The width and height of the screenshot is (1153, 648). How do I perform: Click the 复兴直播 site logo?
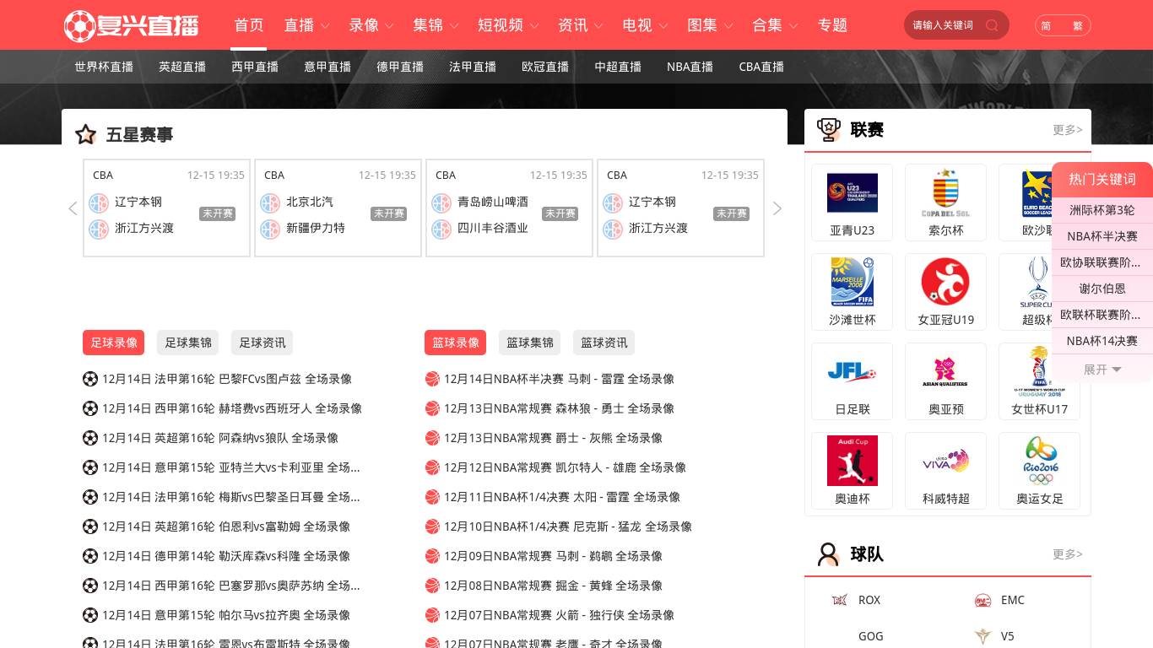click(x=131, y=25)
